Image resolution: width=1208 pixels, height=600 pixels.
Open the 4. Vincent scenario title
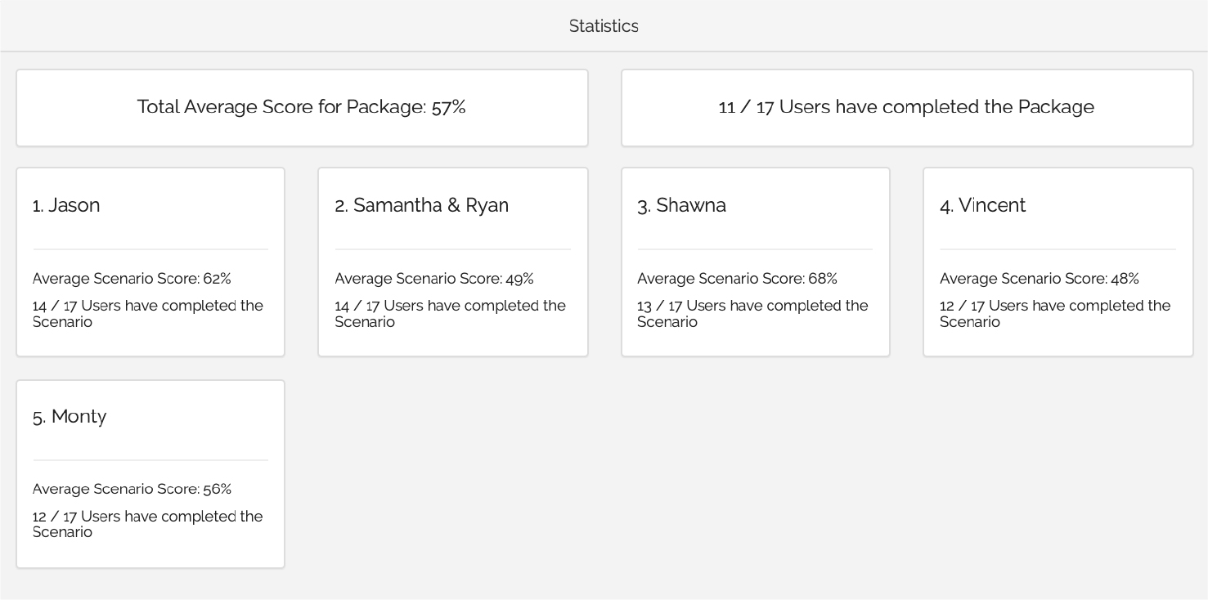pos(982,205)
